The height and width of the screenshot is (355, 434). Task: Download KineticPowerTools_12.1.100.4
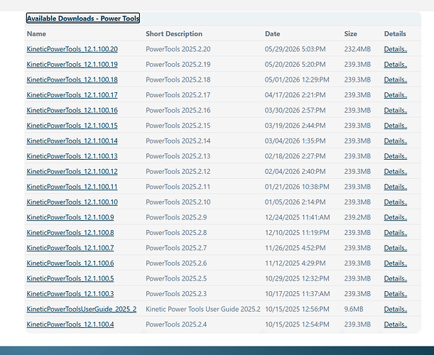point(70,324)
